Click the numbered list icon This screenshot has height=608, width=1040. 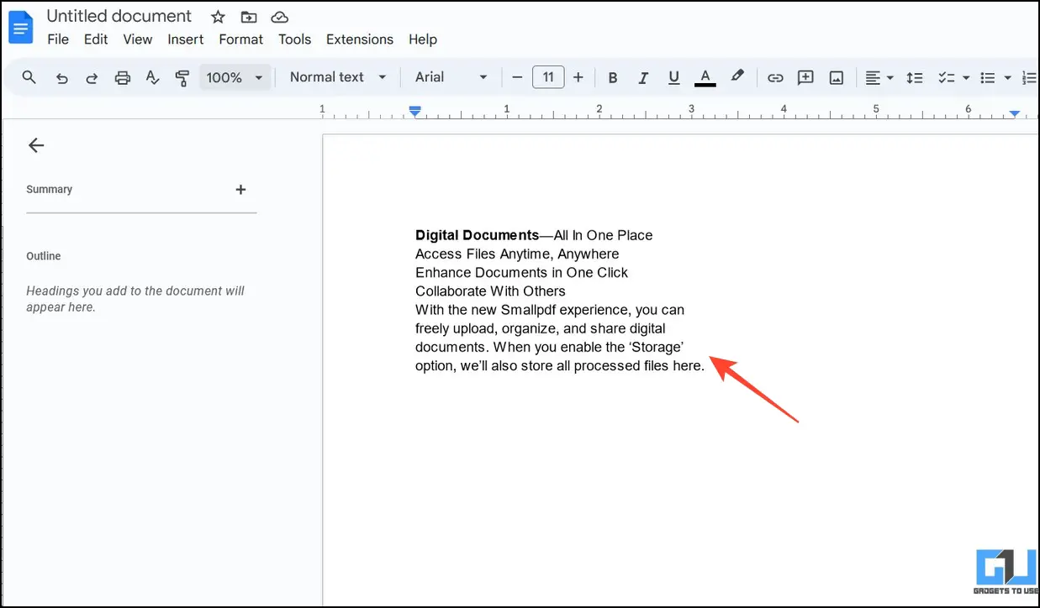[x=1029, y=77]
